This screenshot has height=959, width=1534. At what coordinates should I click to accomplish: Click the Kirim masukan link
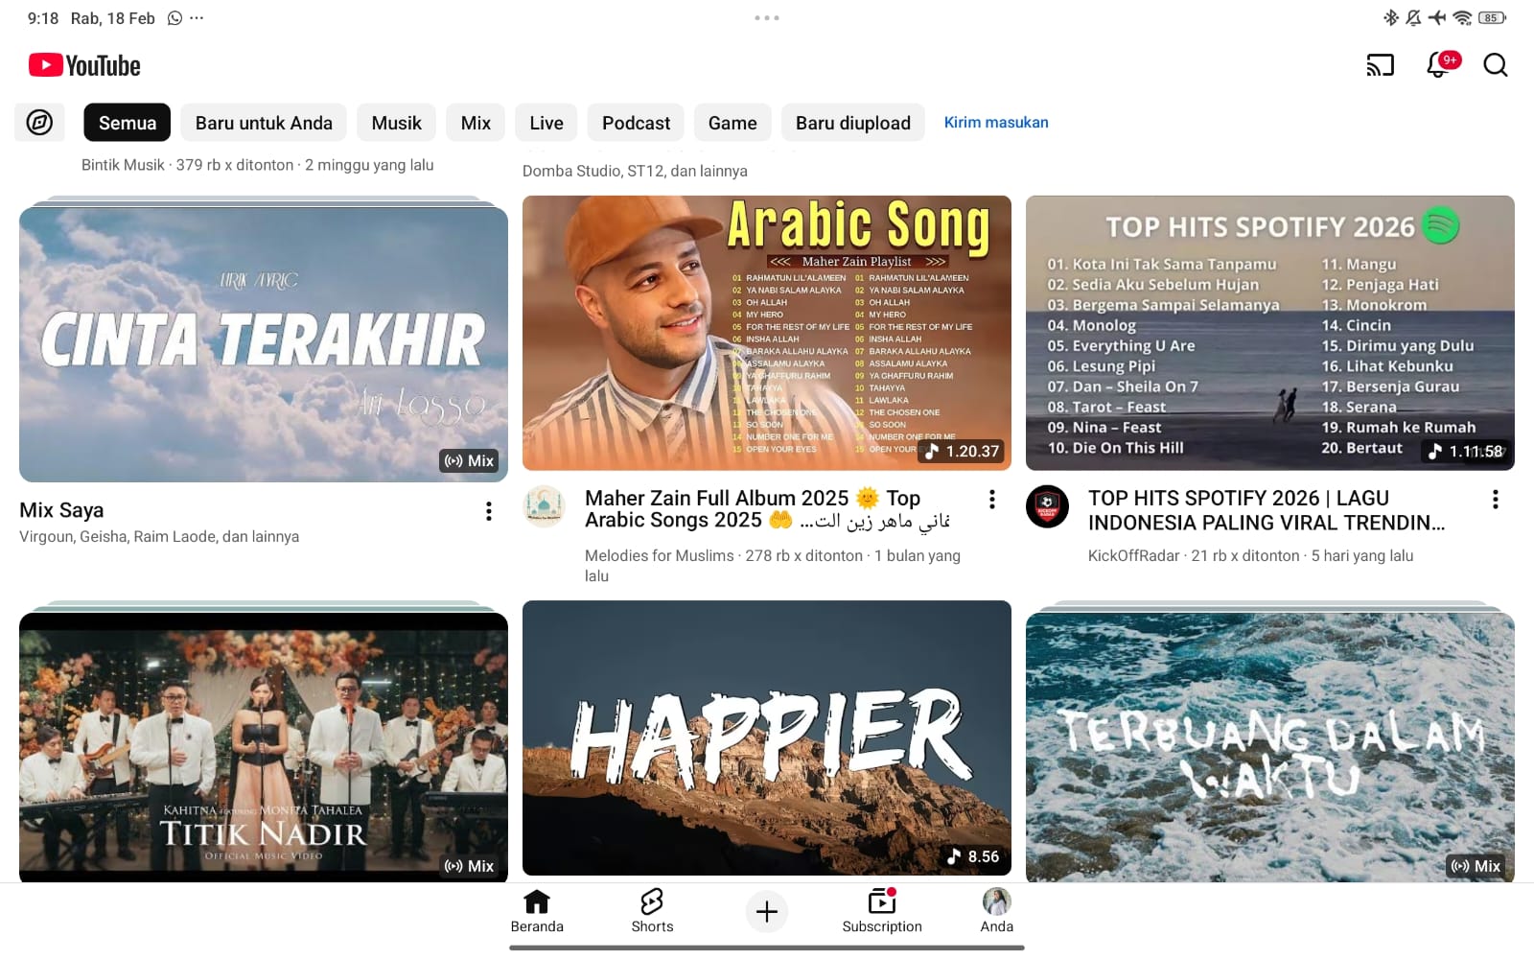click(x=996, y=123)
